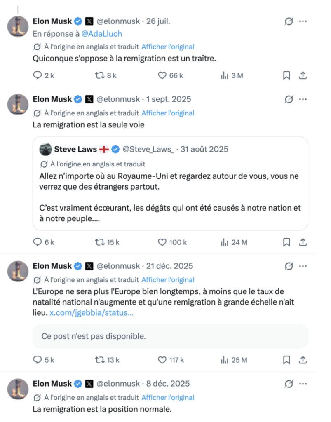View analytics showing 24 M views
Screen dimensions: 331x422
pyautogui.click(x=234, y=242)
